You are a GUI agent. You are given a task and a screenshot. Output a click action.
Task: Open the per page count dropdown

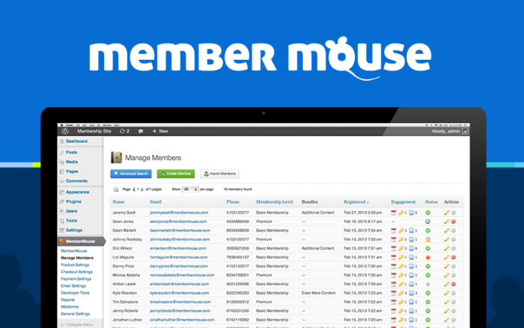coord(190,189)
